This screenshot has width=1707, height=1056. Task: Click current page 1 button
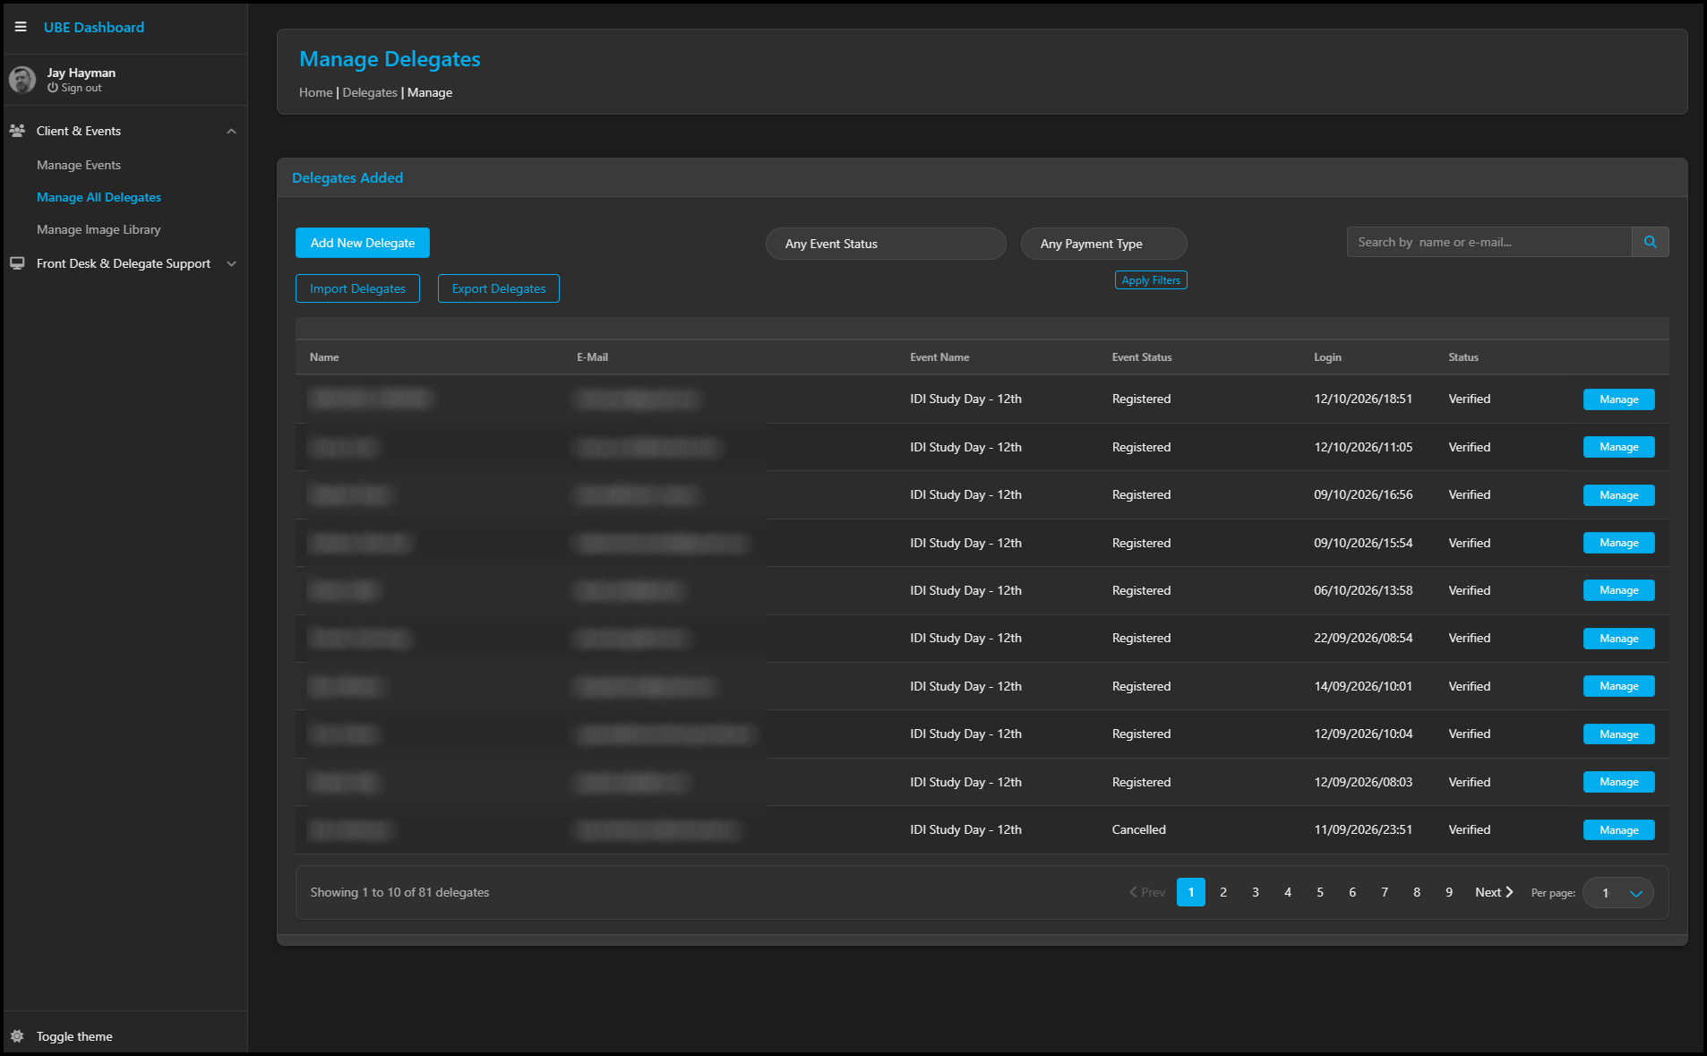(x=1191, y=892)
